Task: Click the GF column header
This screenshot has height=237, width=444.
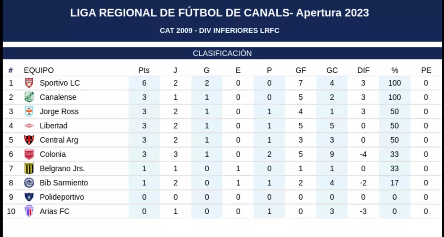Action: [x=301, y=70]
